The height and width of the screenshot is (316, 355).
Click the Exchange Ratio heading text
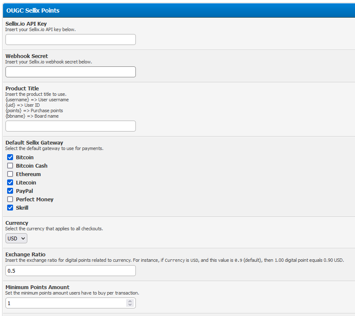coord(25,255)
